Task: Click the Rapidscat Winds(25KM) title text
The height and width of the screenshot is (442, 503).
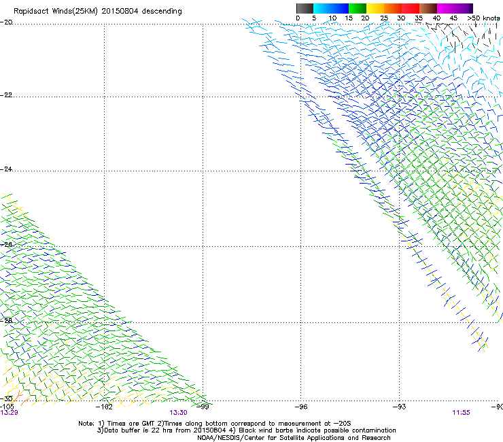Action: (97, 12)
